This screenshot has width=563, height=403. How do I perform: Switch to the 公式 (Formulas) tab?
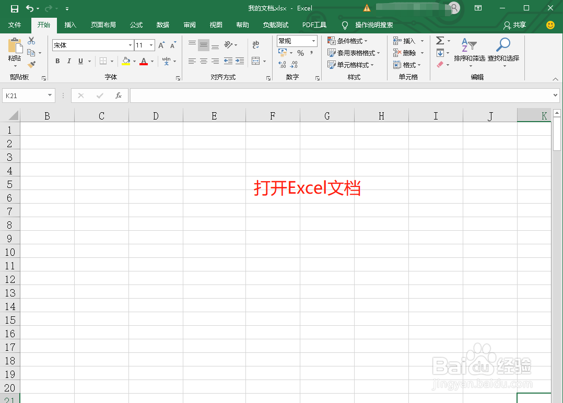click(x=136, y=25)
